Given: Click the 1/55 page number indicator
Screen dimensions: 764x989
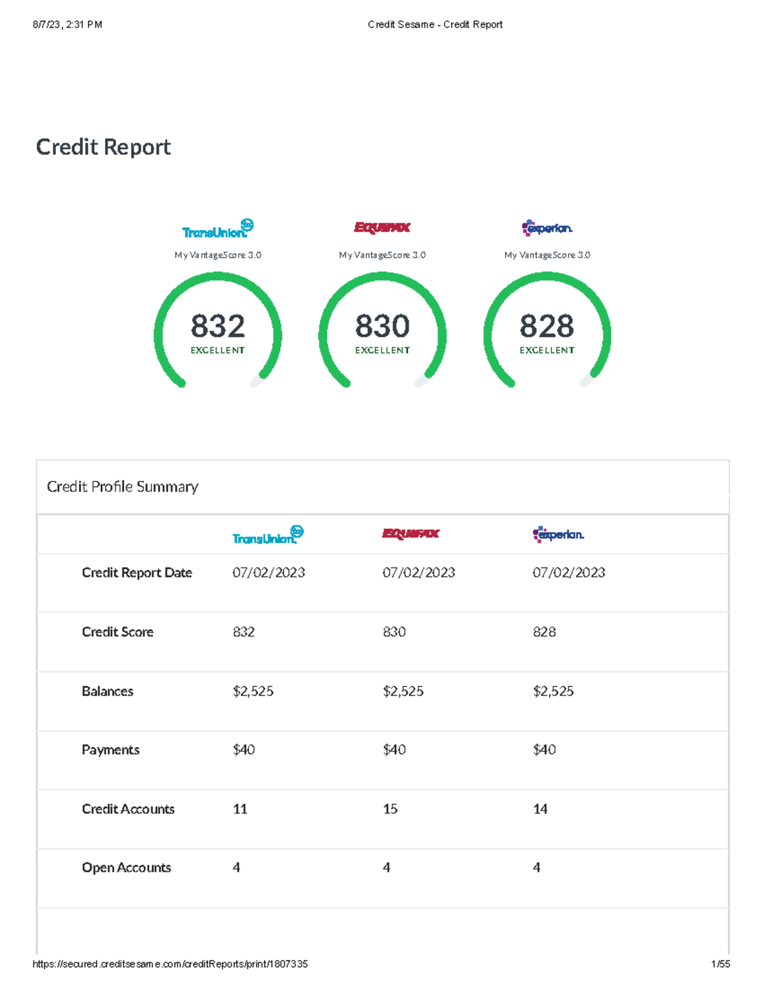Looking at the screenshot, I should [x=721, y=964].
